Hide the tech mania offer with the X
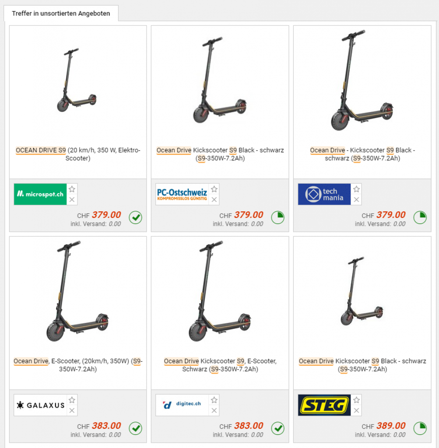The width and height of the screenshot is (439, 448). click(356, 199)
